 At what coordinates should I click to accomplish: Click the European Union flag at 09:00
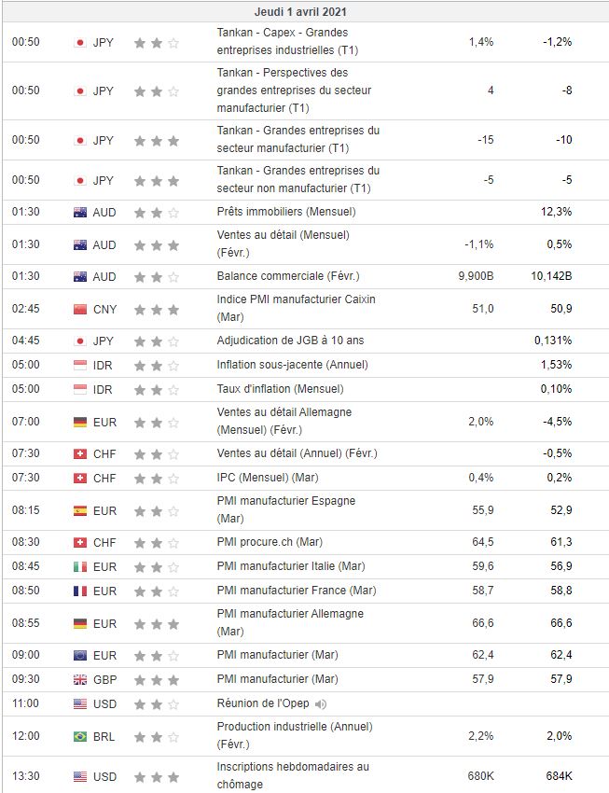click(80, 655)
